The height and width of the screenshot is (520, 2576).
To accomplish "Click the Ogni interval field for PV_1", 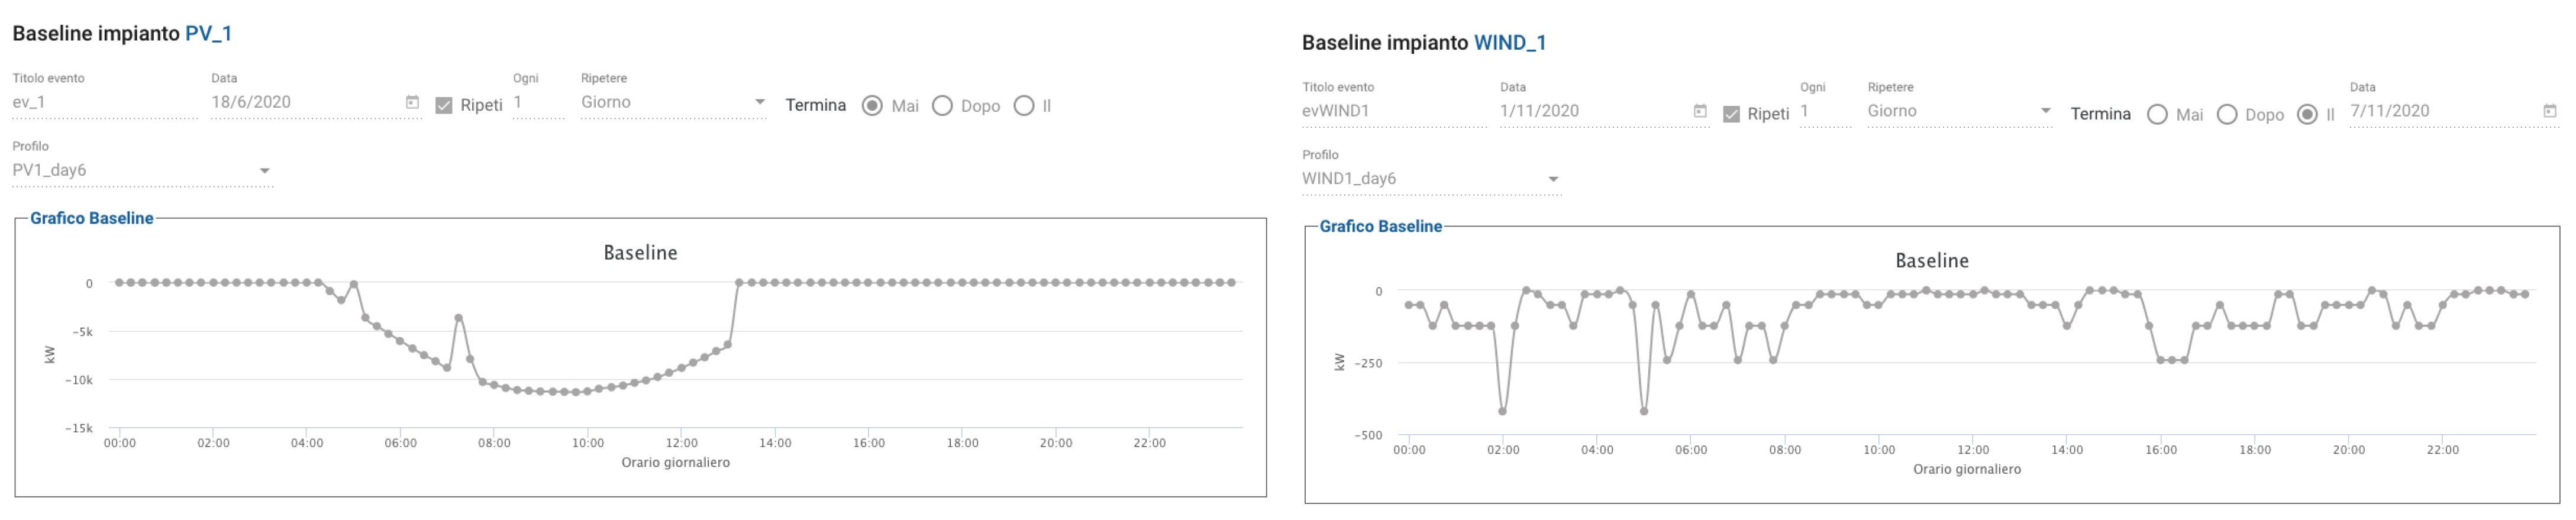I will [x=538, y=102].
